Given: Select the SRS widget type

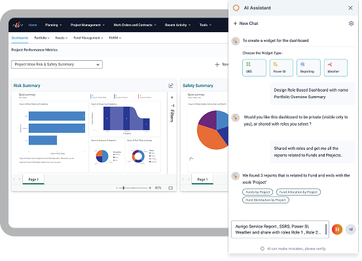Looking at the screenshot, I should [254, 67].
